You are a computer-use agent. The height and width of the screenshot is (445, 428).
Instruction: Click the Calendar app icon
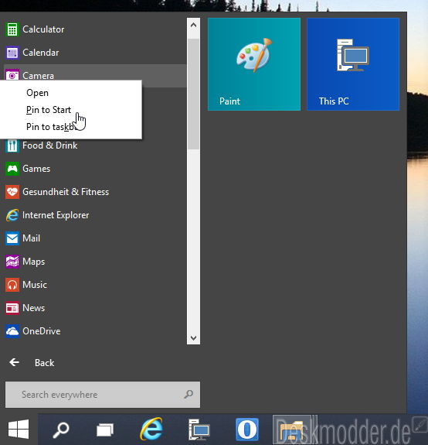(12, 53)
